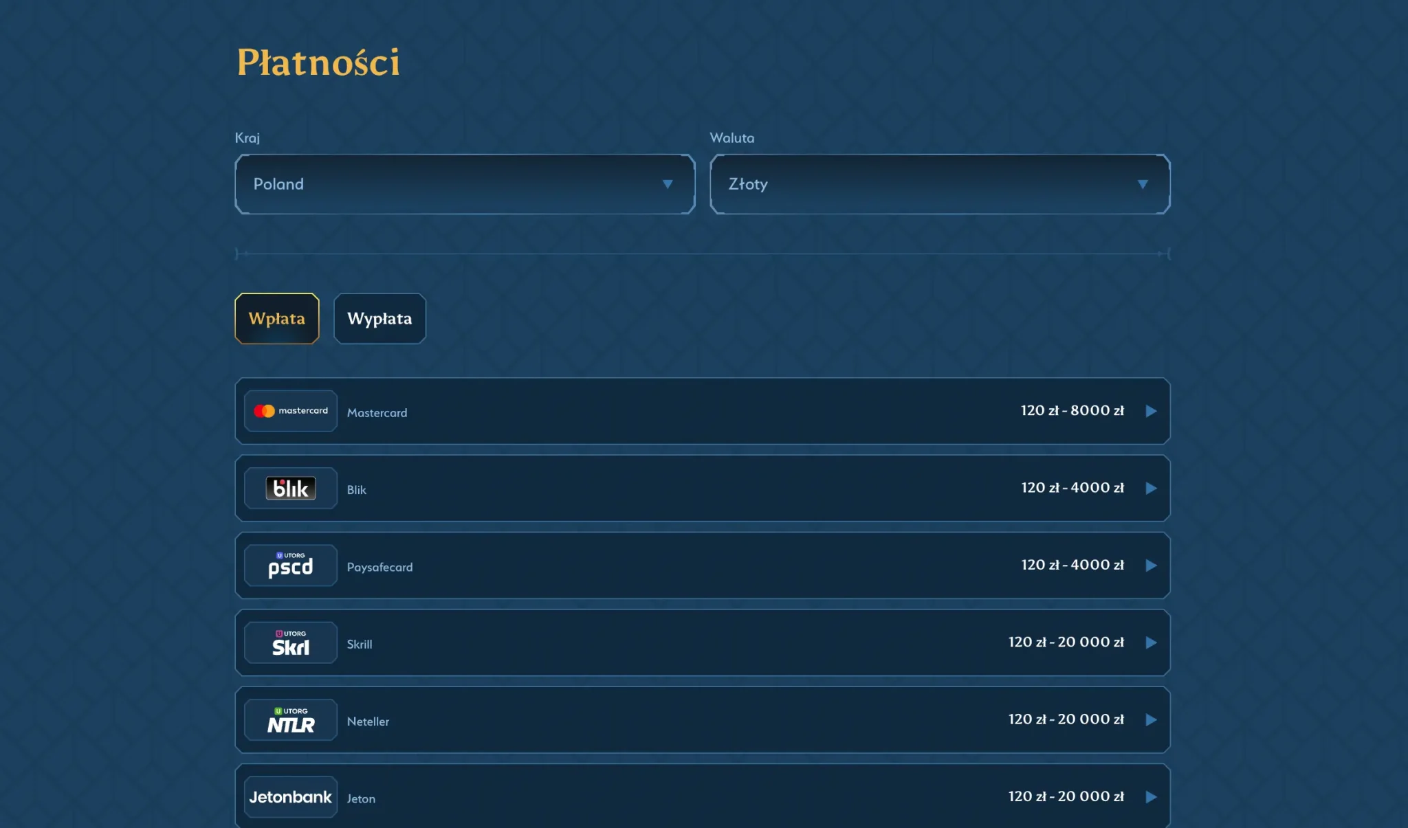Open Paysafecard details arrow
Image resolution: width=1408 pixels, height=828 pixels.
[1151, 566]
